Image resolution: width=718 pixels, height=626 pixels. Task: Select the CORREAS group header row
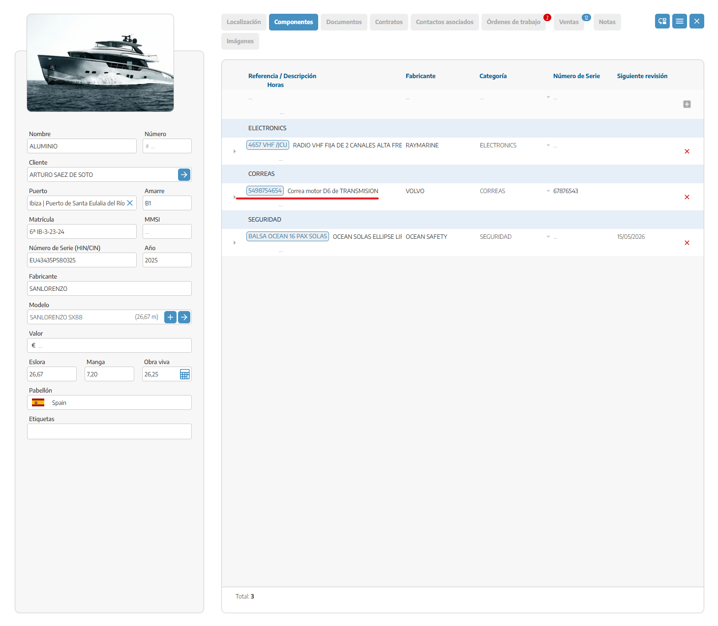[x=463, y=174]
